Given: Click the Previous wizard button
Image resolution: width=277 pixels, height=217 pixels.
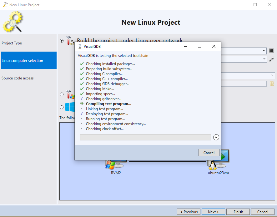Looking at the screenshot, I should coord(189,212).
